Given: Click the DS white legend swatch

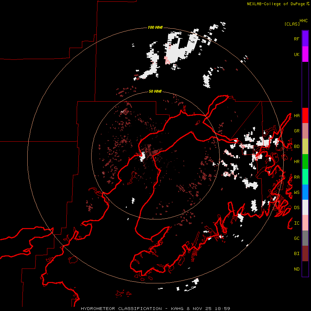Looking at the screenshot, I should [305, 207].
